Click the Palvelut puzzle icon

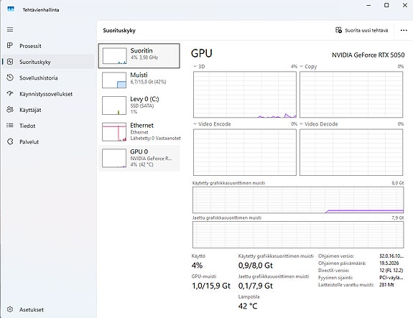(10, 141)
